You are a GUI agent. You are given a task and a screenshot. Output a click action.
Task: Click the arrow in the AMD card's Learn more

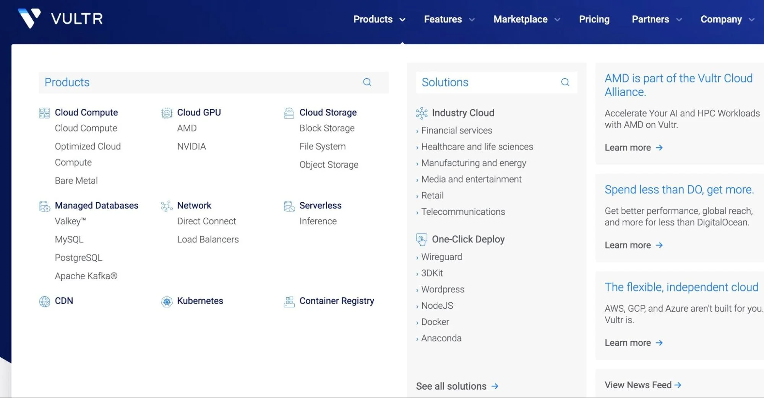[x=659, y=148]
